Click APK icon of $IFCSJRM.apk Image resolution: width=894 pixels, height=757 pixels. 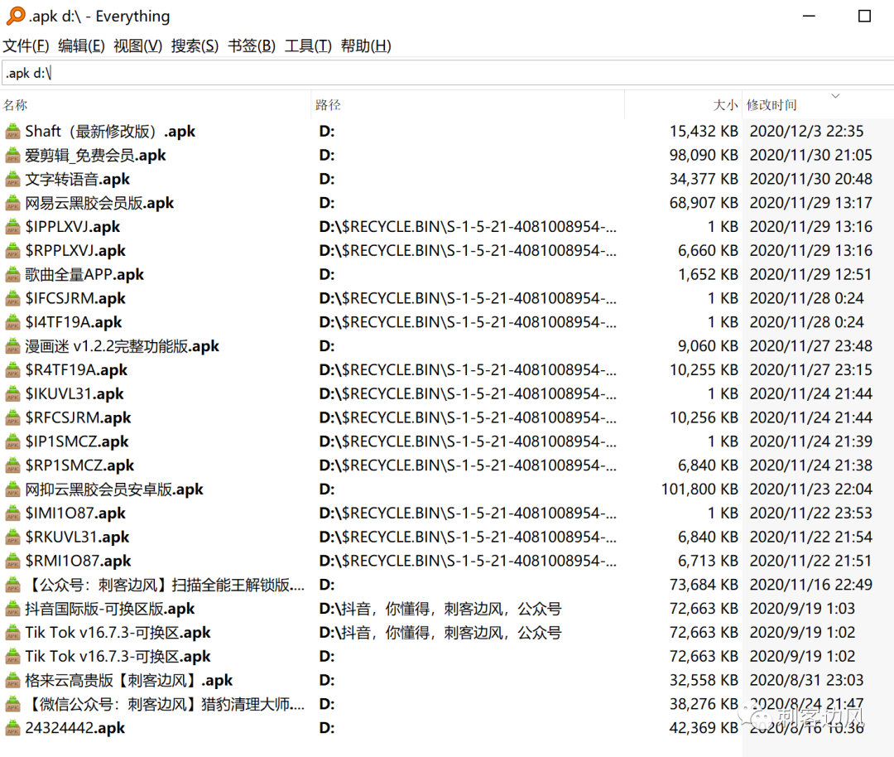12,299
